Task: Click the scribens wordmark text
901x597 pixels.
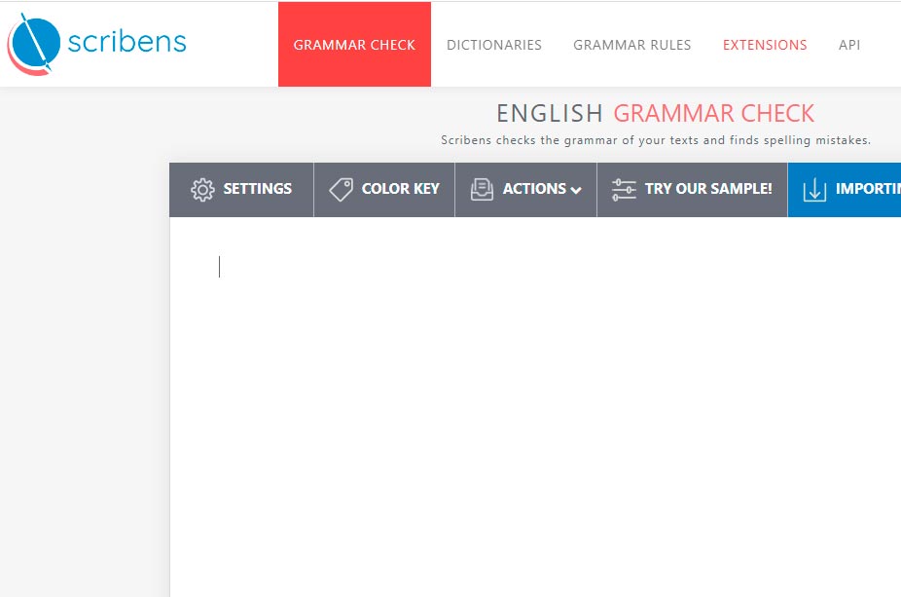Action: click(x=126, y=42)
